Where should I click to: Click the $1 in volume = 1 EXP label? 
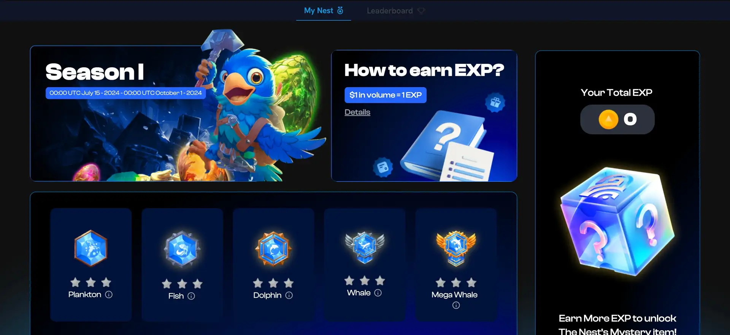386,95
